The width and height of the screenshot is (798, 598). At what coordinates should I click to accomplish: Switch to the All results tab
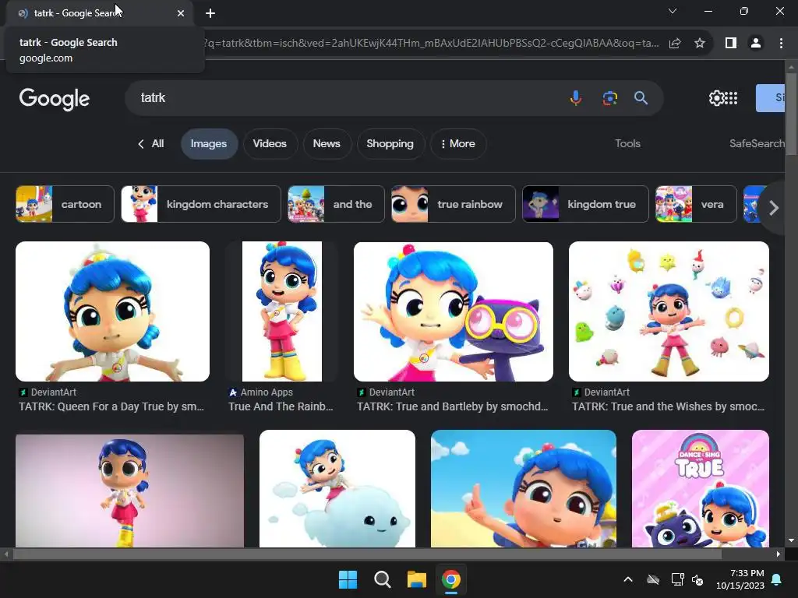coord(151,143)
